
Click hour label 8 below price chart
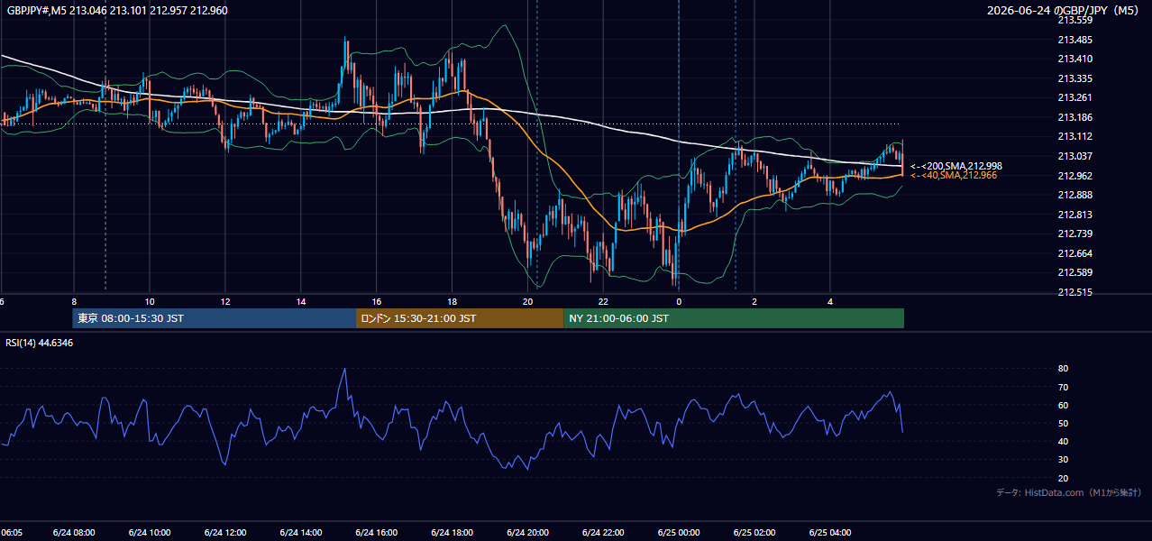point(74,302)
